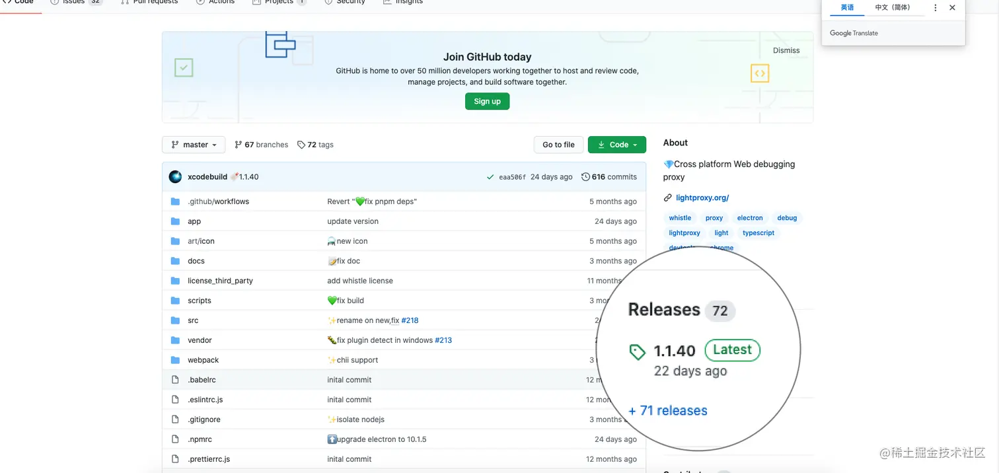
Task: Click the scripts folder icon
Action: (x=175, y=301)
